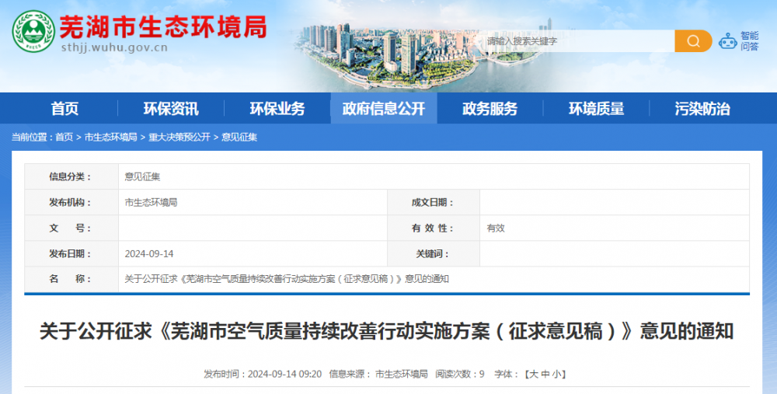
Task: Click the orange search magnifier button
Action: point(693,40)
